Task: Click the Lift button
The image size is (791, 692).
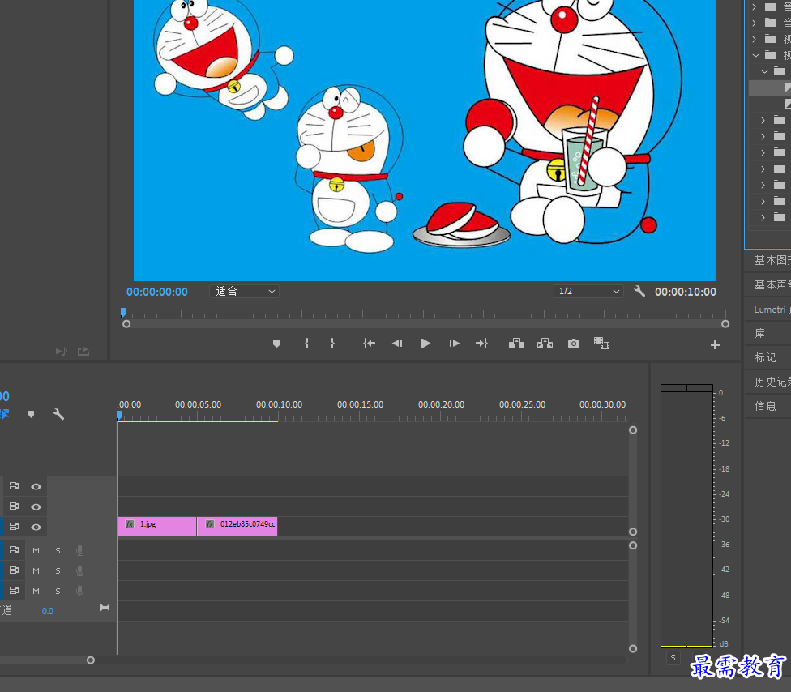Action: 516,344
